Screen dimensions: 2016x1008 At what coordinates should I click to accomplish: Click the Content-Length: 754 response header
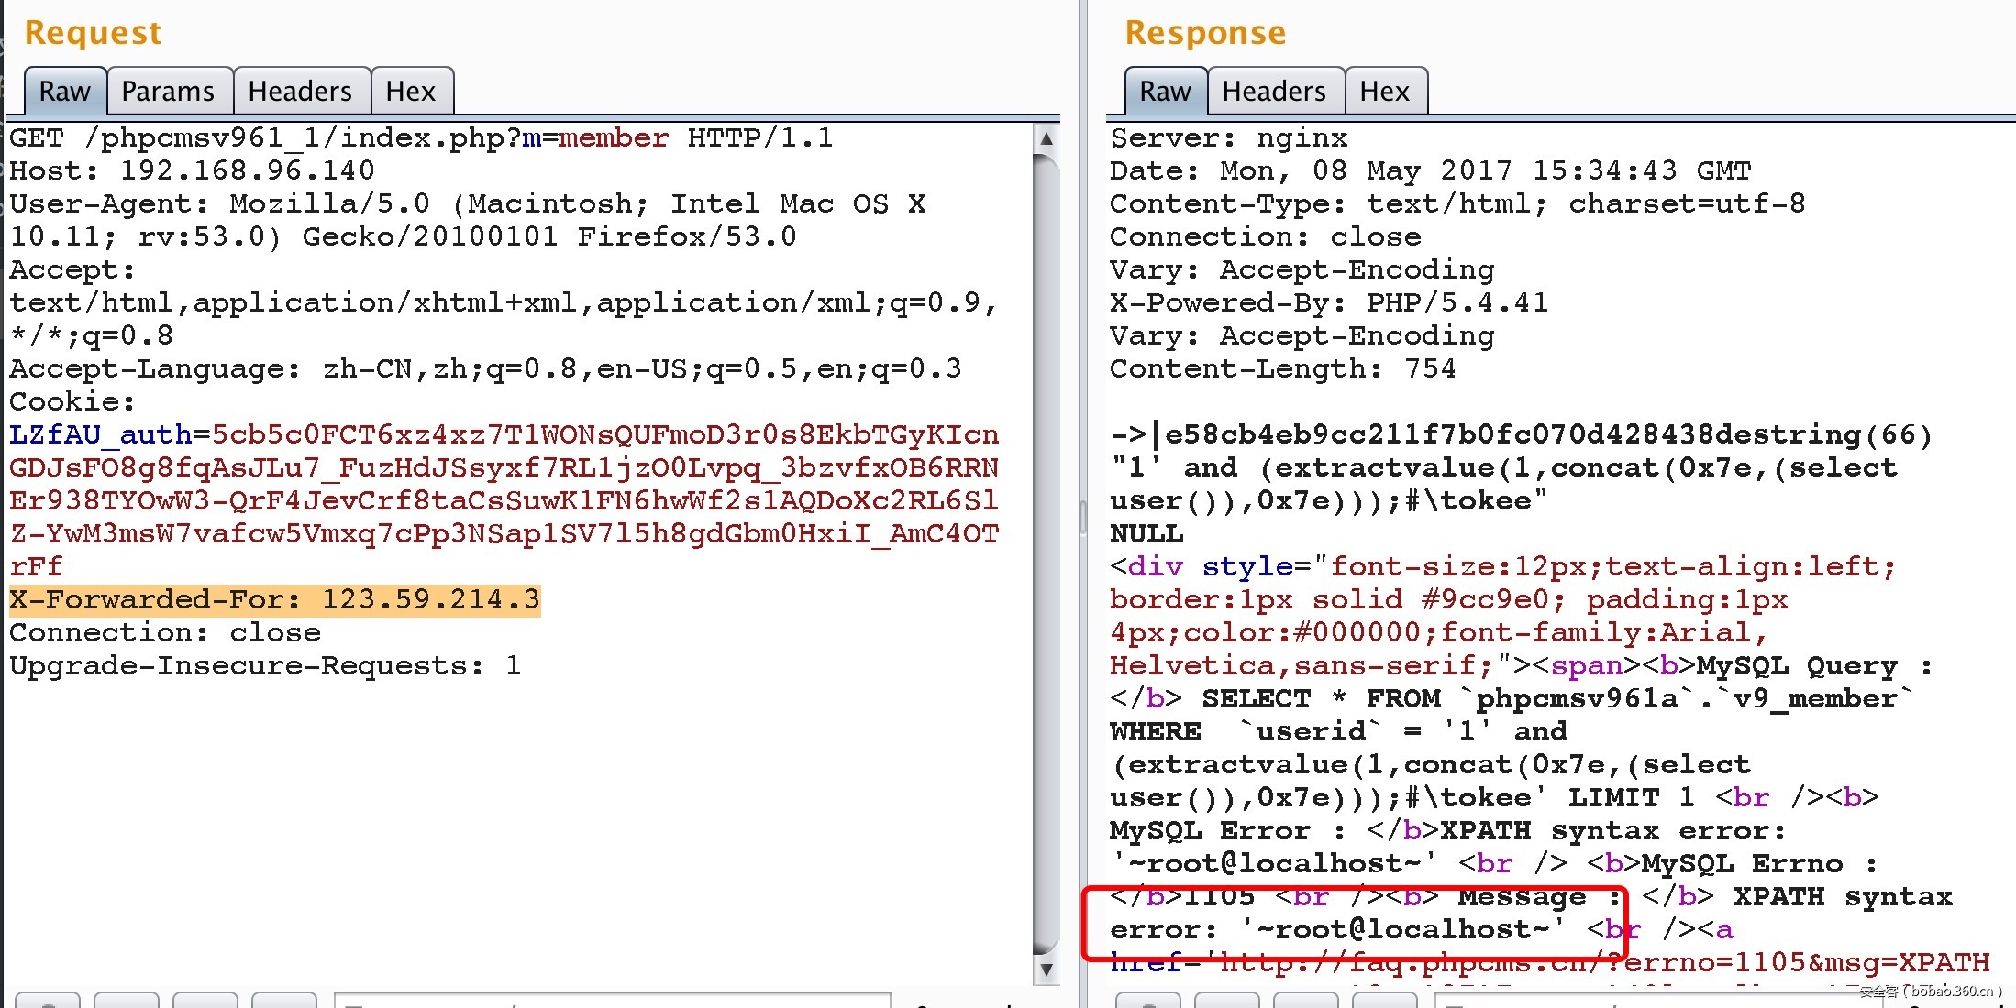(1282, 369)
